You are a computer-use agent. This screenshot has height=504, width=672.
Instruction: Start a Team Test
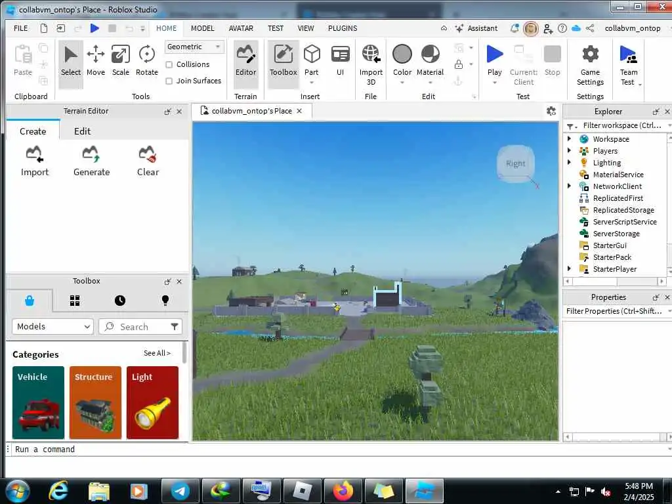[628, 65]
